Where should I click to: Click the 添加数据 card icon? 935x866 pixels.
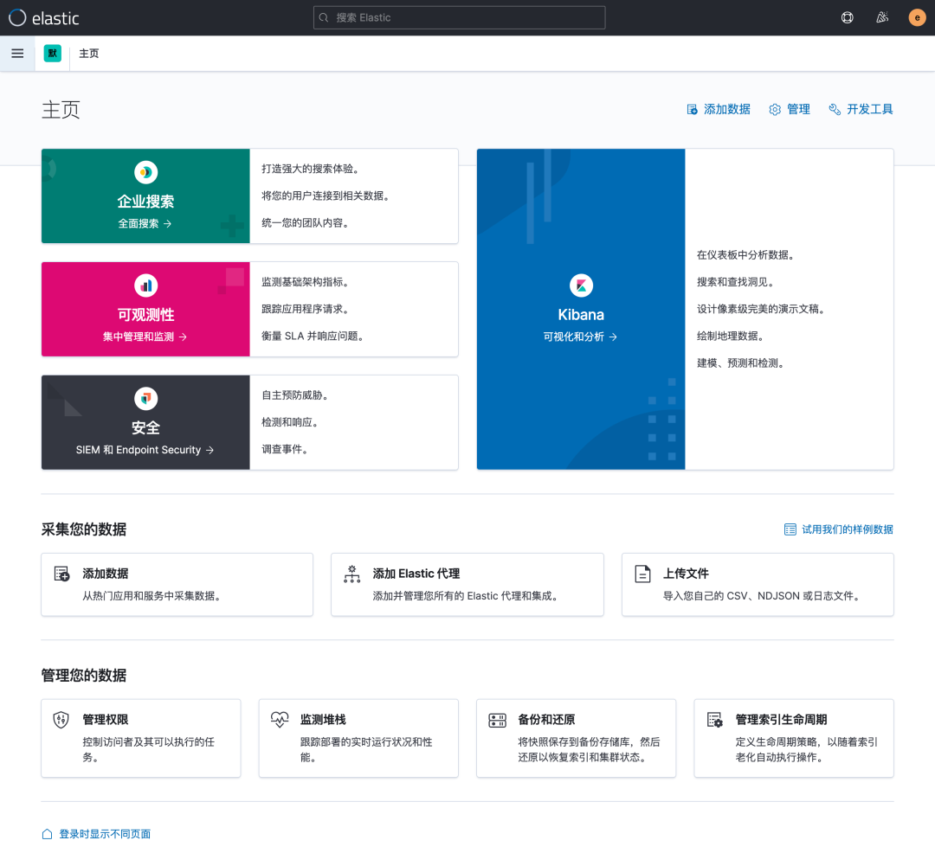(62, 574)
